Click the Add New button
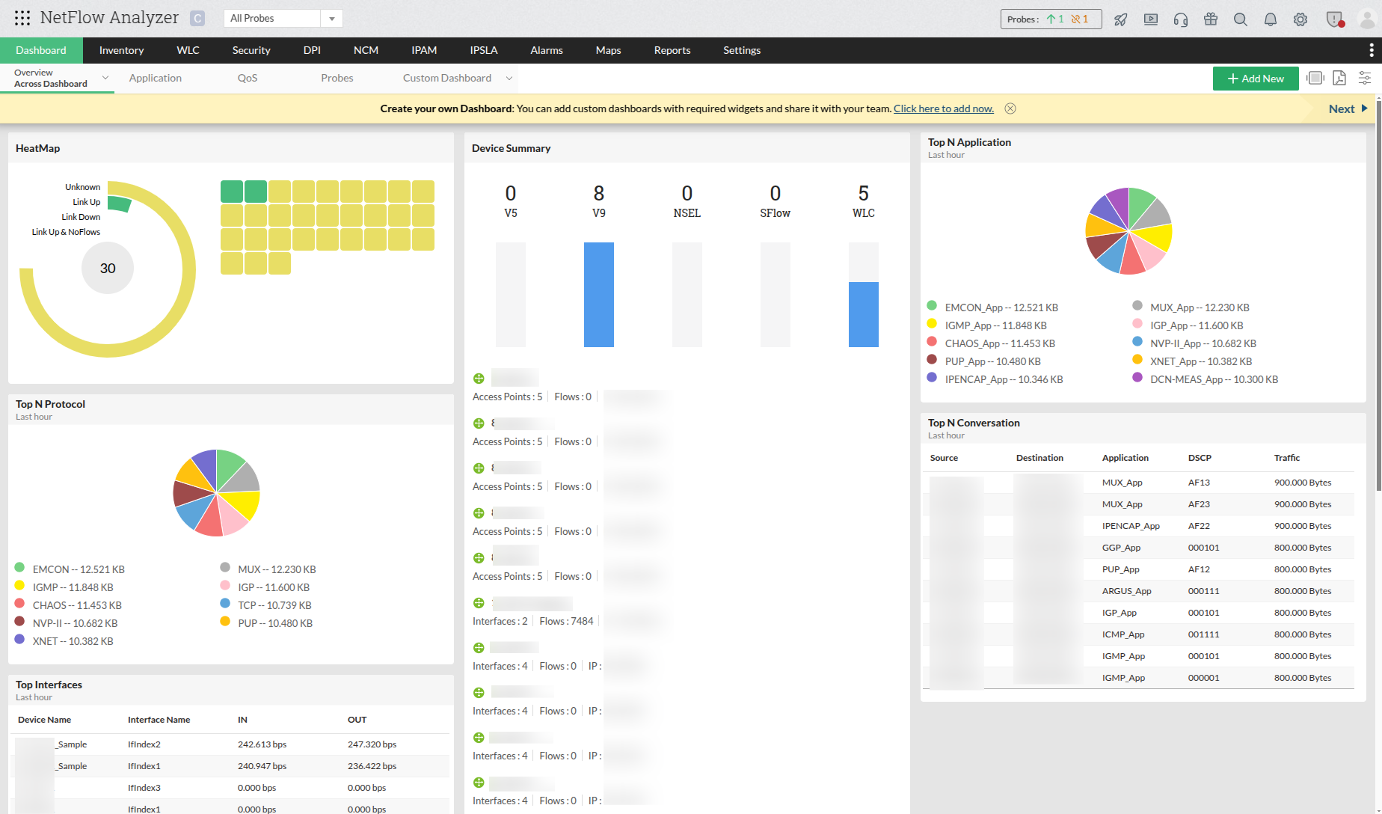This screenshot has width=1382, height=814. 1256,79
